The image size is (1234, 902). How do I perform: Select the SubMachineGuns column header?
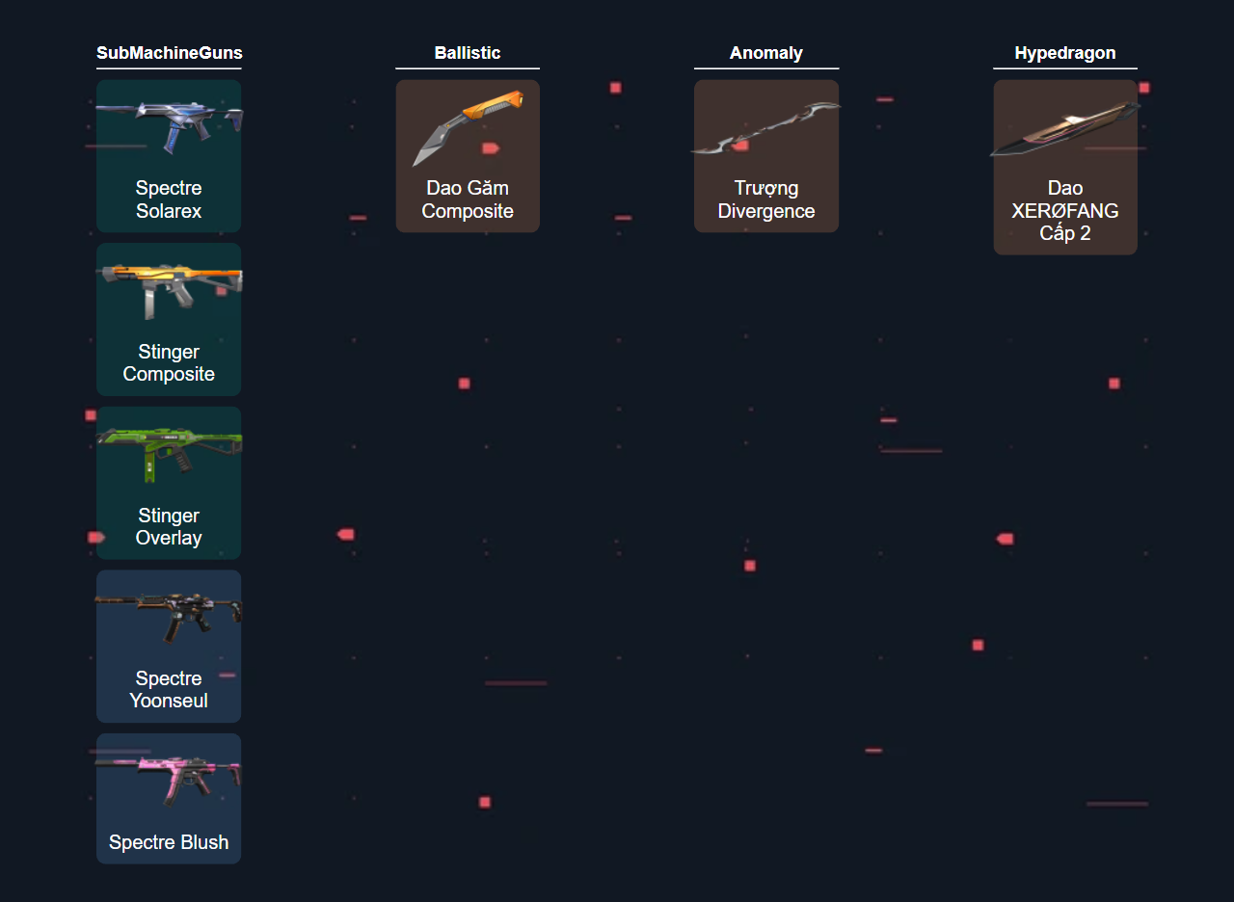tap(169, 53)
